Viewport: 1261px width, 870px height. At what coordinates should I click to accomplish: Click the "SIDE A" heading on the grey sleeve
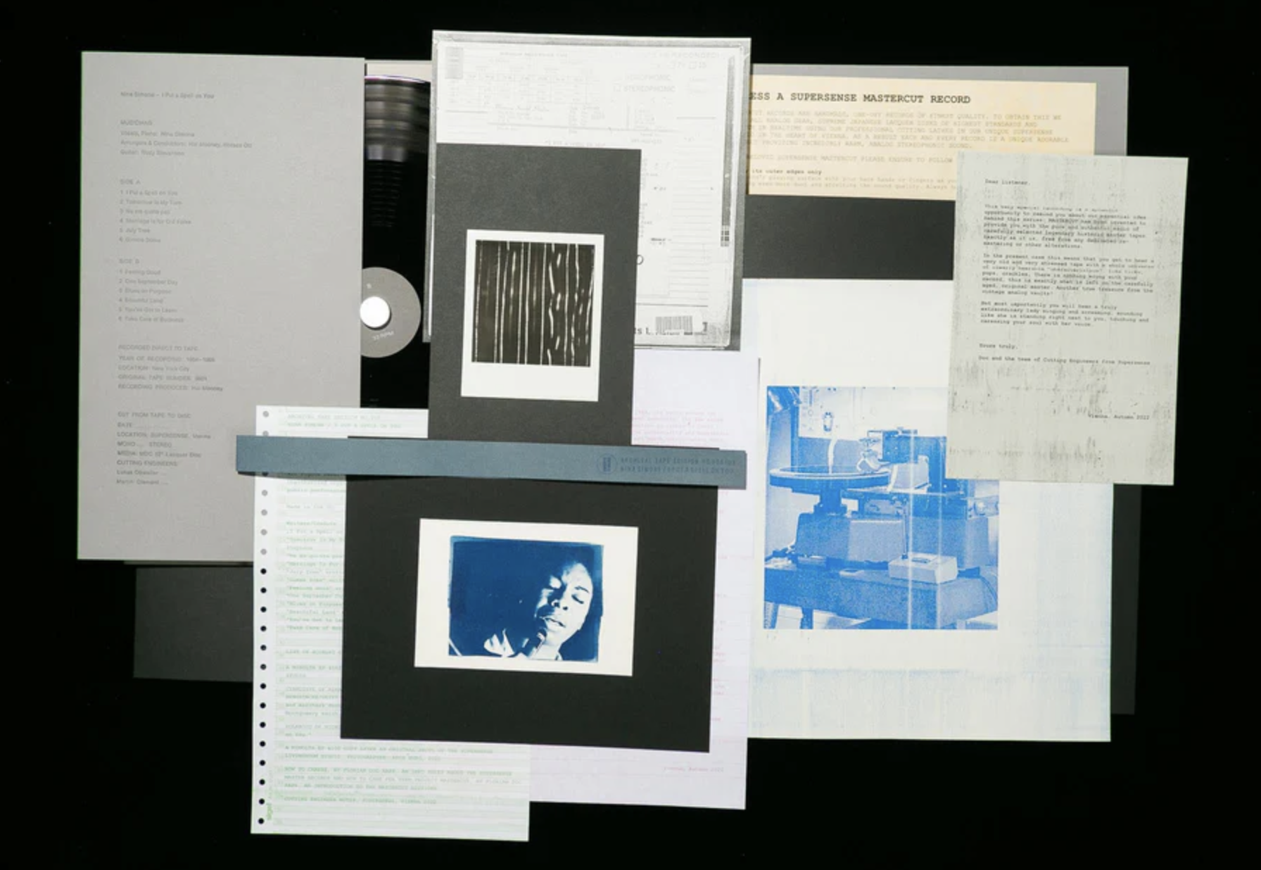click(129, 182)
